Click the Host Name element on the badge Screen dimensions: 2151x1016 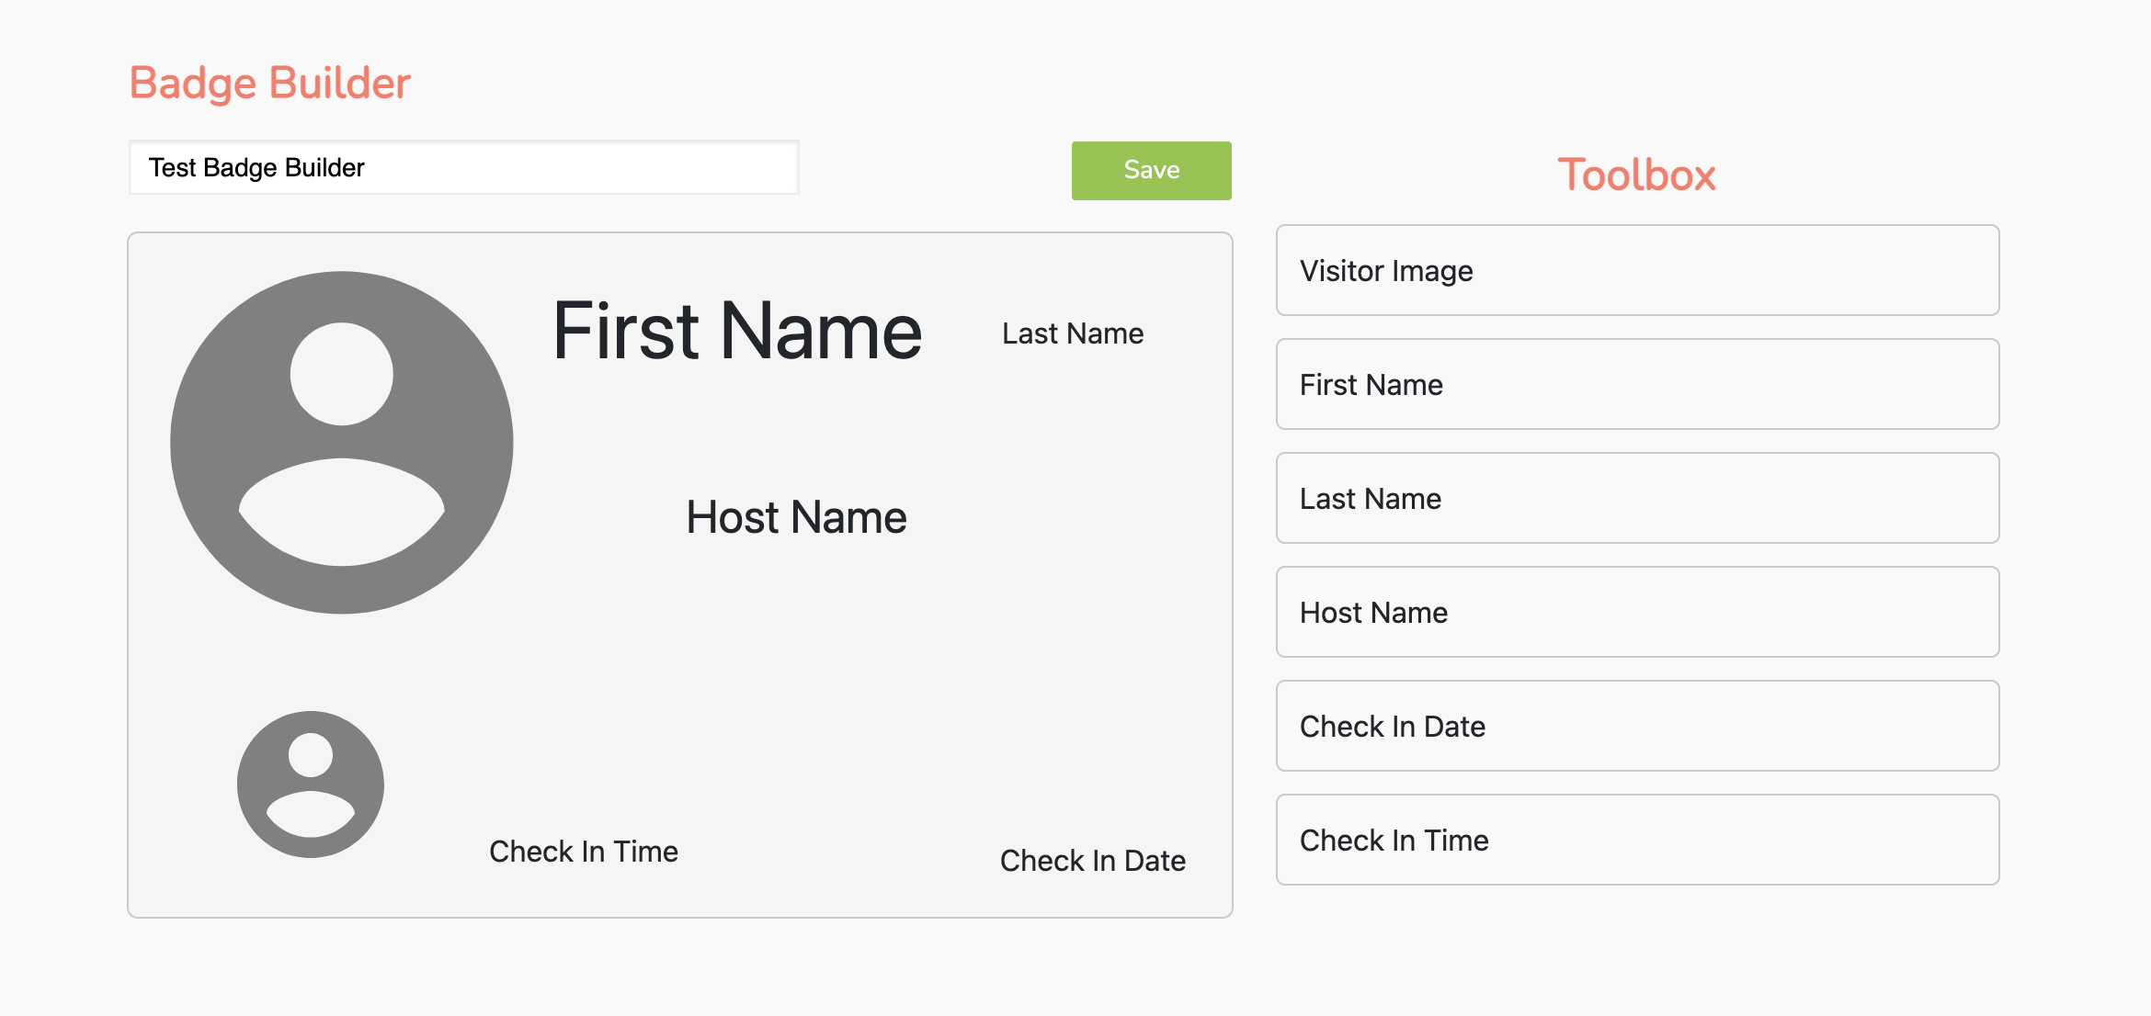click(796, 517)
